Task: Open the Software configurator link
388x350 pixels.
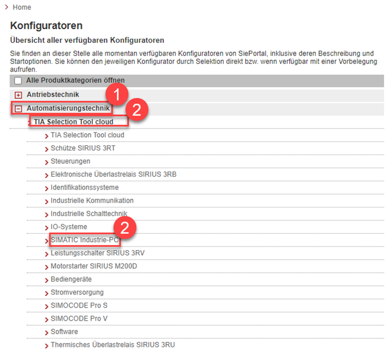Action: point(64,332)
